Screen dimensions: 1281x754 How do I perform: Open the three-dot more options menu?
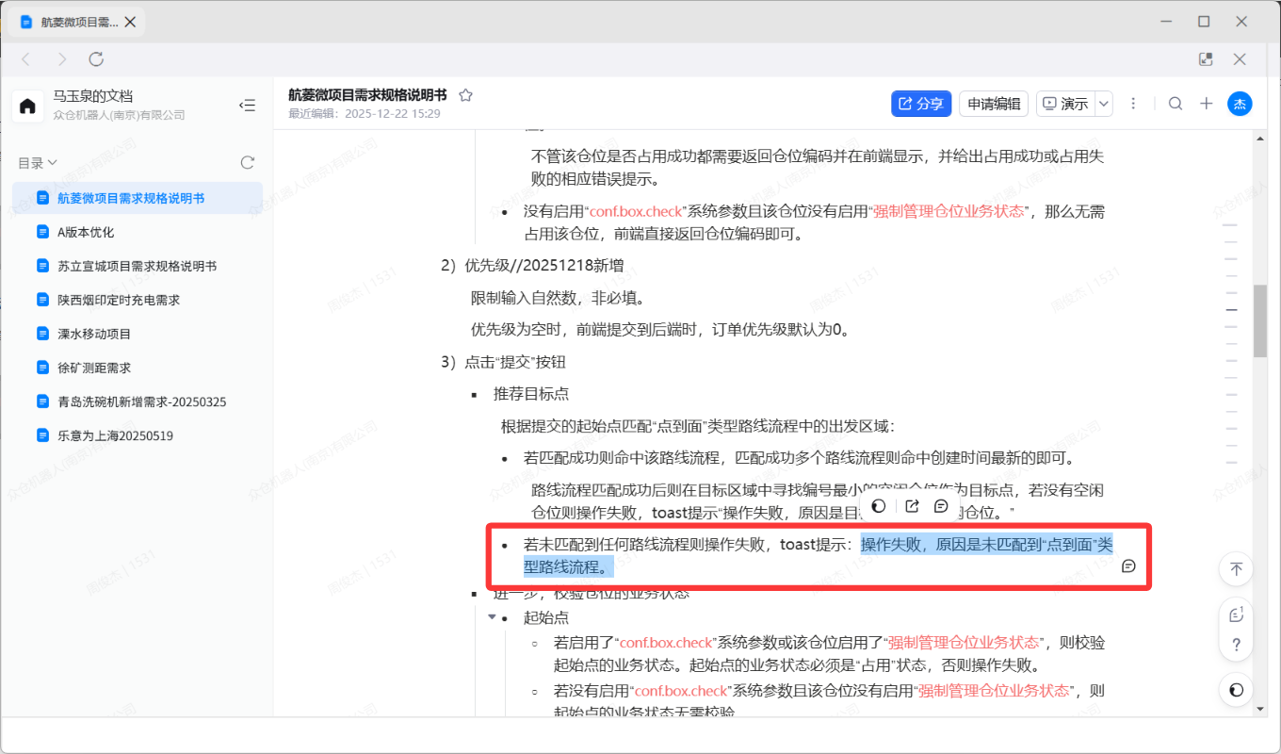(x=1134, y=104)
